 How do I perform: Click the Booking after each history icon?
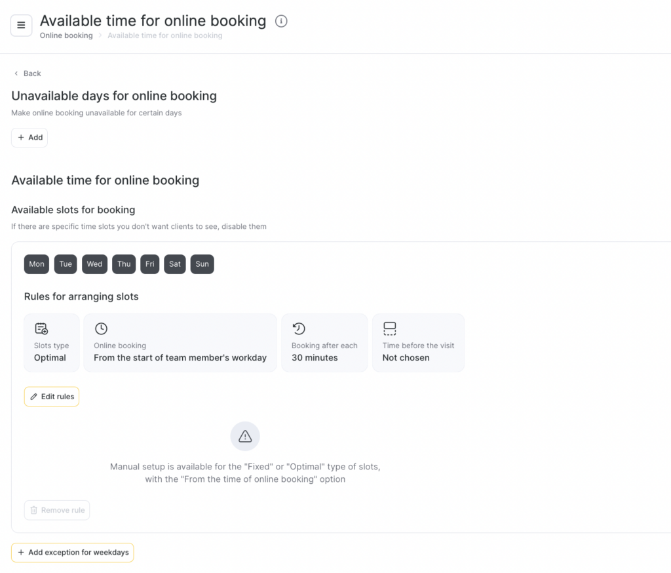pos(299,328)
